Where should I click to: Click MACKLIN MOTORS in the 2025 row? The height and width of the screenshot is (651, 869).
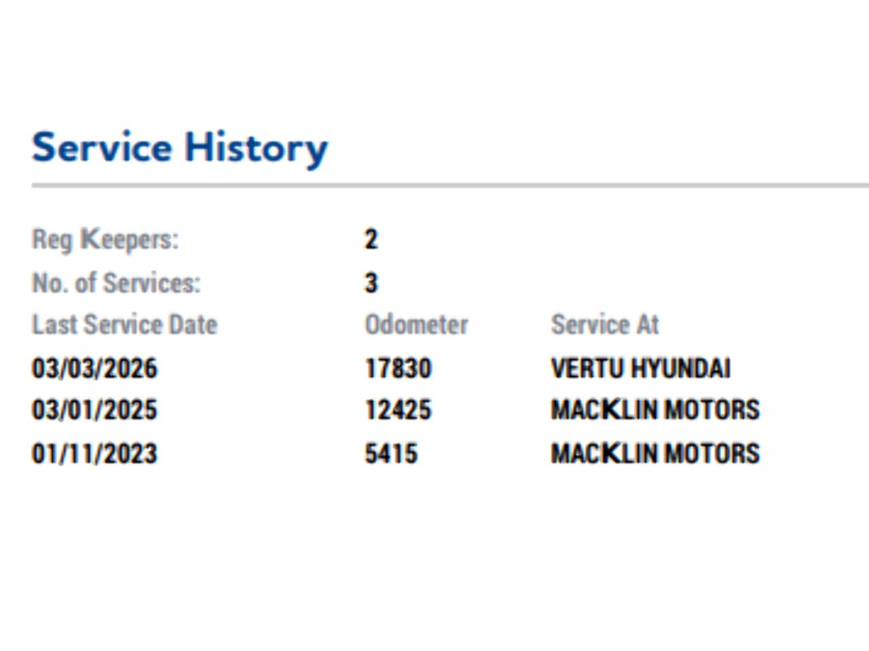coord(655,410)
